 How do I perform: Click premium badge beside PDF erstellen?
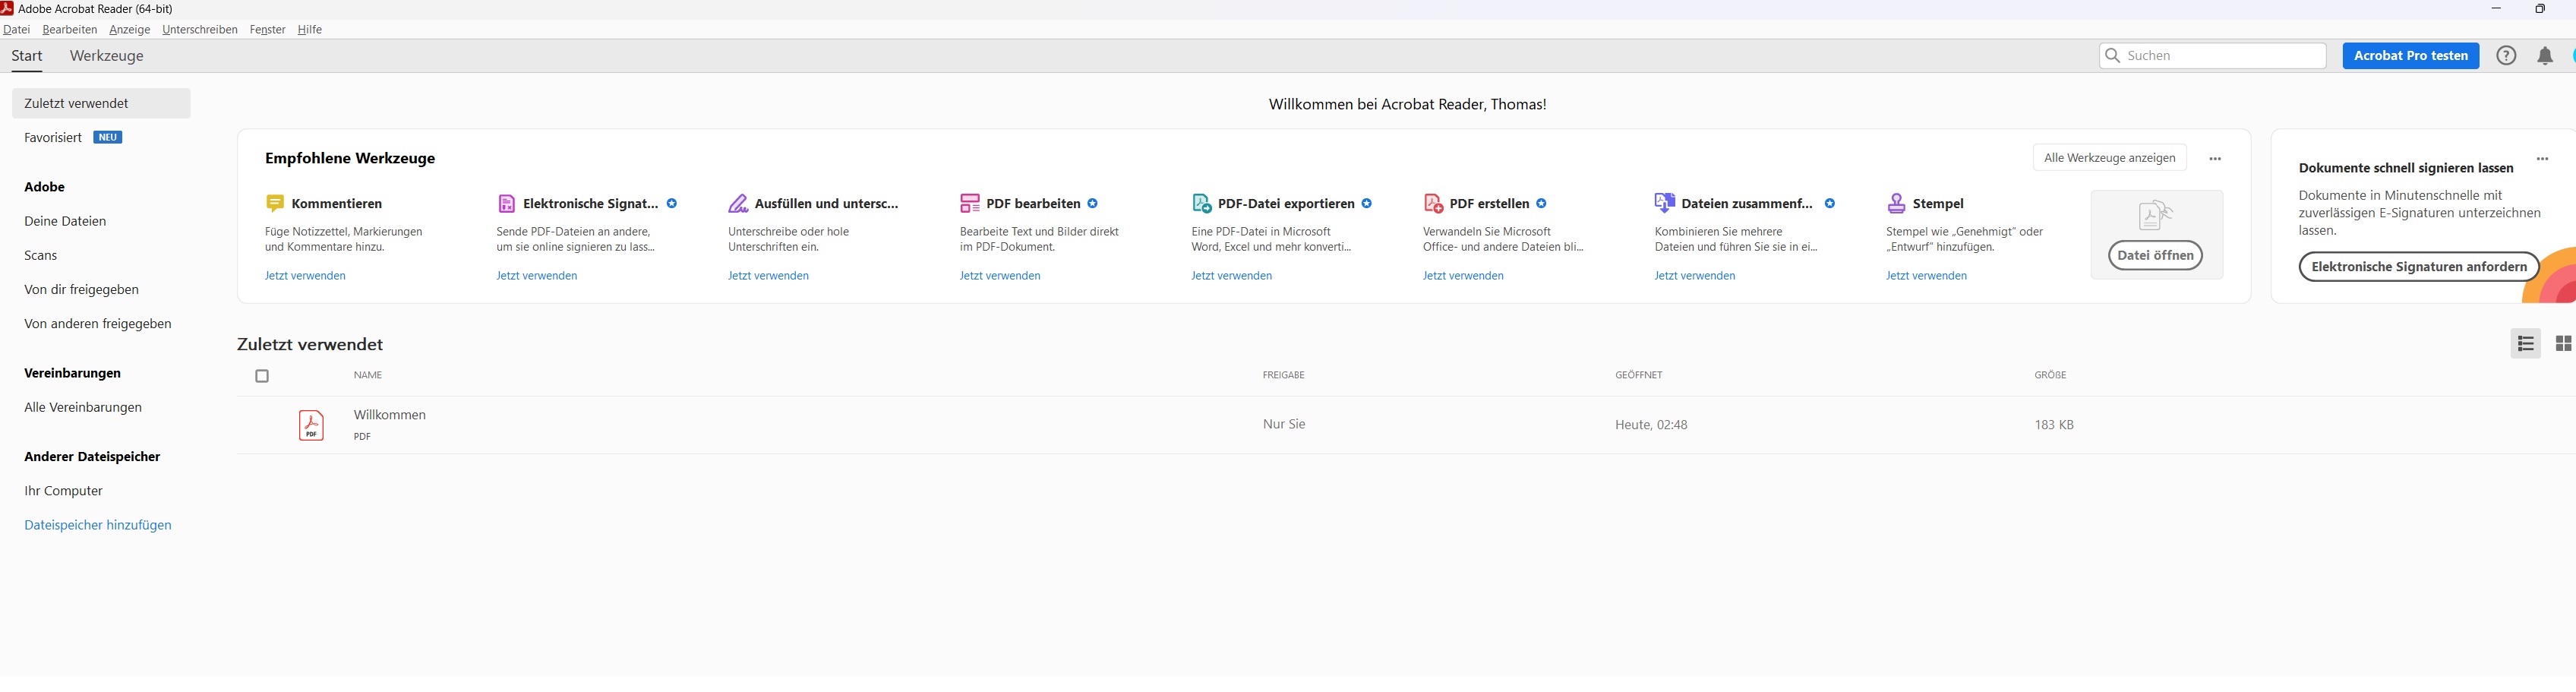[x=1541, y=204]
